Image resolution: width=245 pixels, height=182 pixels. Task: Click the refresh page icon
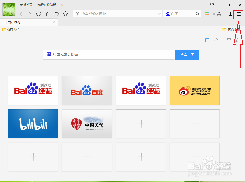(x=38, y=14)
